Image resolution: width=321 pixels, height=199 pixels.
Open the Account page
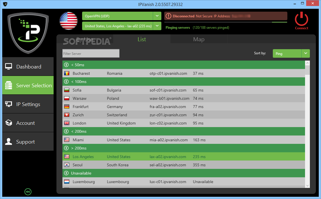[28, 123]
